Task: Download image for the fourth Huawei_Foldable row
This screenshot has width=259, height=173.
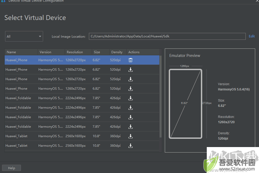Action: click(x=130, y=127)
